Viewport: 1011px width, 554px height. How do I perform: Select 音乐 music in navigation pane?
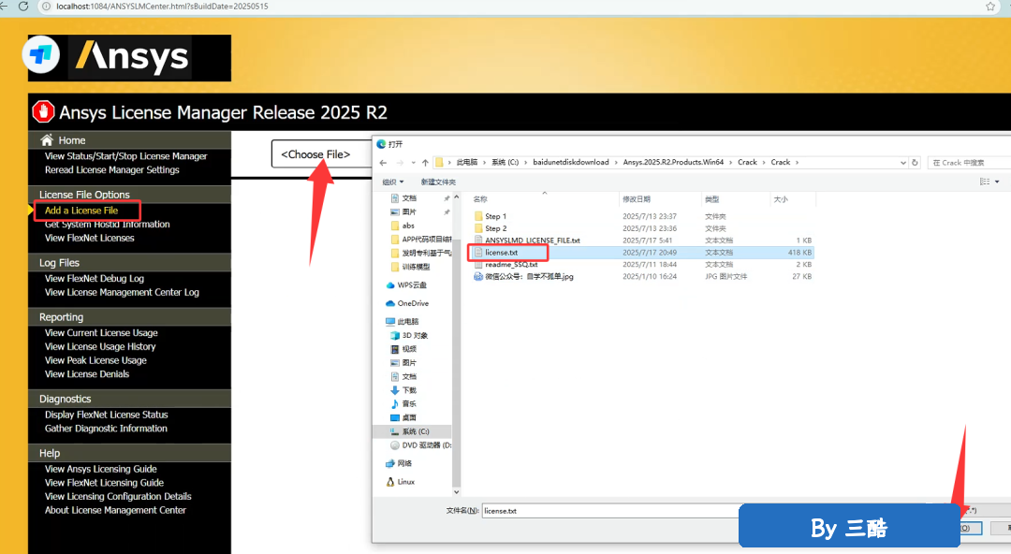coord(403,403)
